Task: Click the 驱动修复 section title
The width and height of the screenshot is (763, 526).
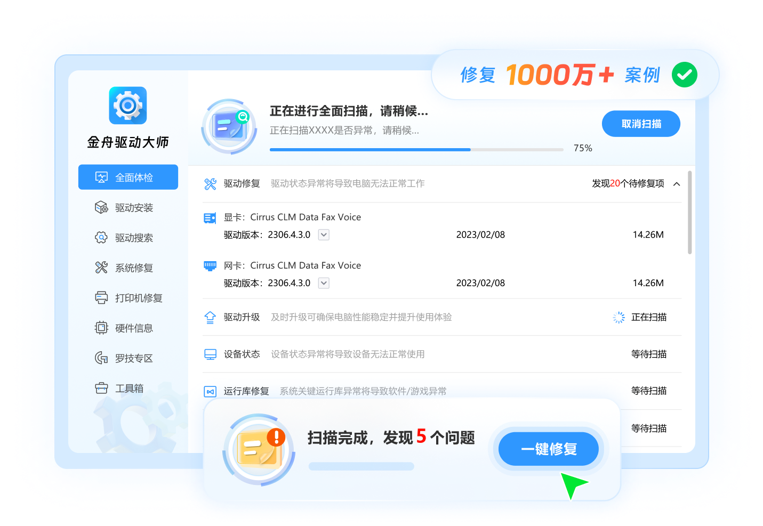Action: [x=242, y=183]
